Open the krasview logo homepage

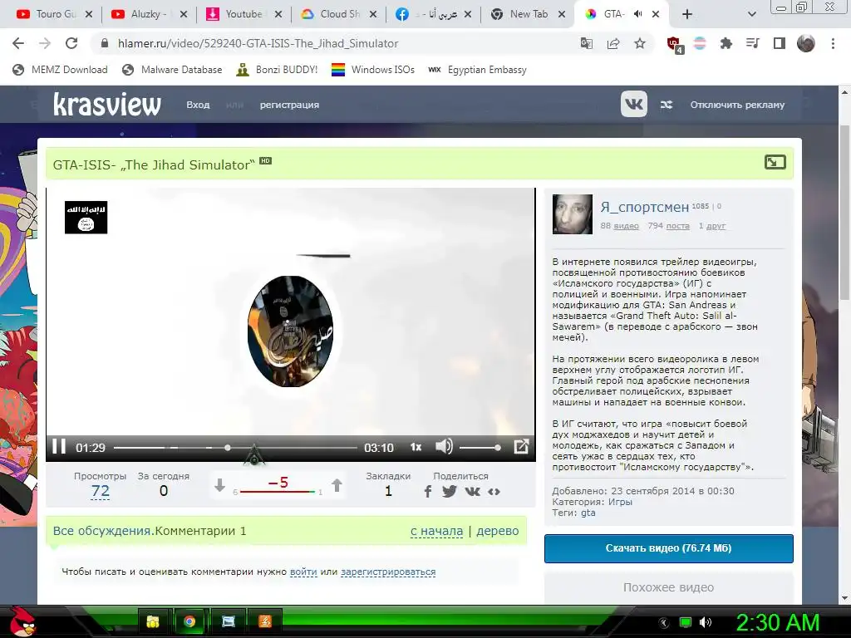click(x=107, y=104)
